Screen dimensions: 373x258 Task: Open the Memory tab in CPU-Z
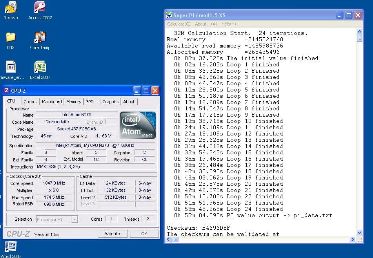tap(74, 102)
